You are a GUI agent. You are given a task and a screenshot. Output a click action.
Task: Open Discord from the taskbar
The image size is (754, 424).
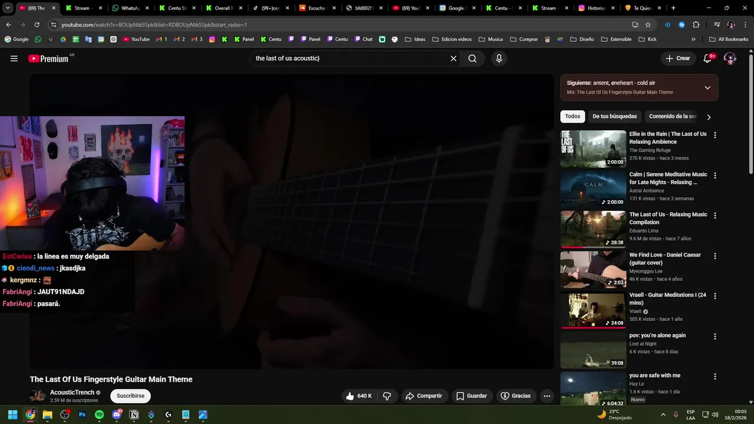(117, 415)
